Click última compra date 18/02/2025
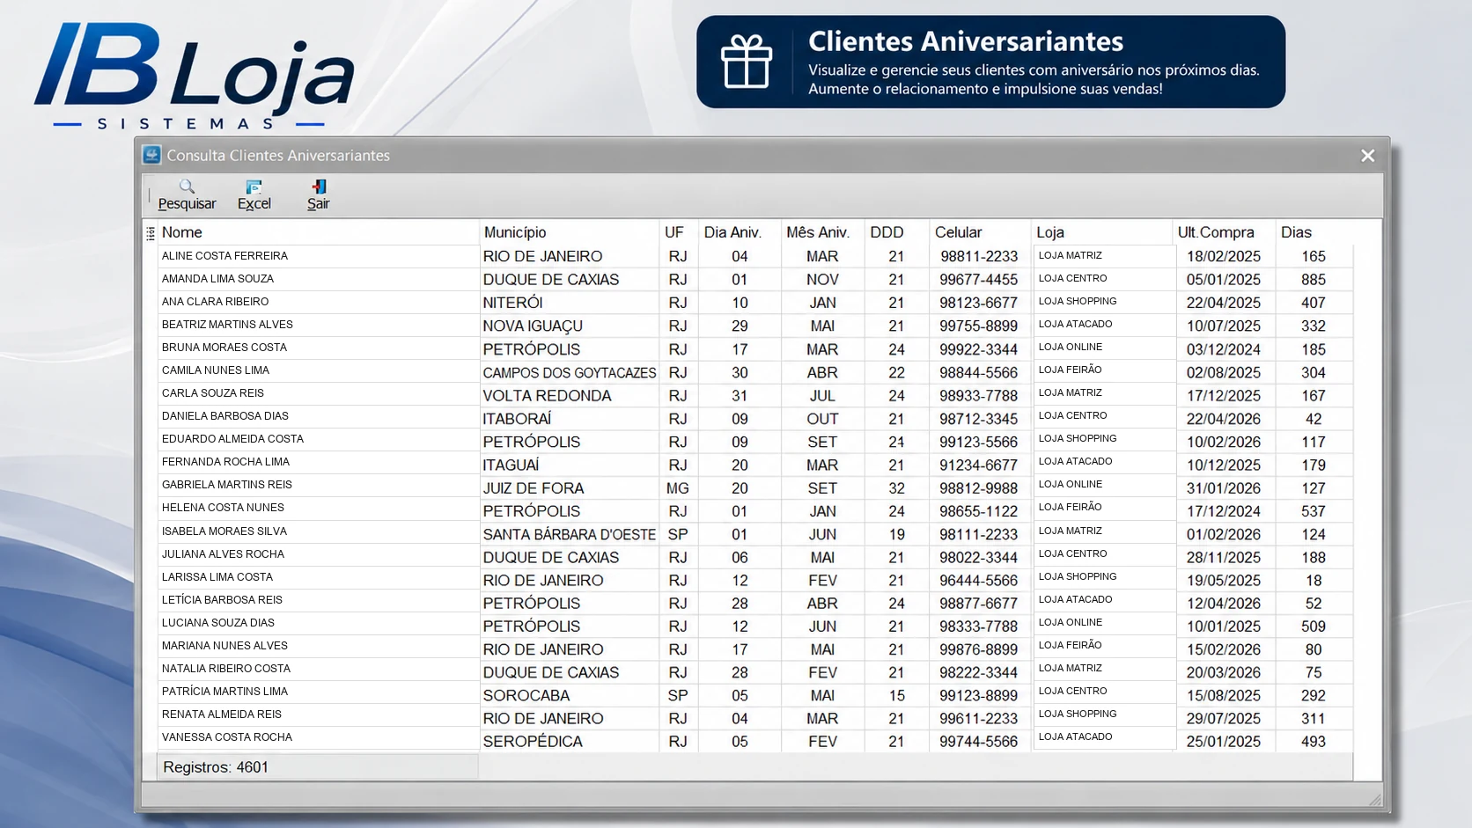1472x828 pixels. [1224, 257]
